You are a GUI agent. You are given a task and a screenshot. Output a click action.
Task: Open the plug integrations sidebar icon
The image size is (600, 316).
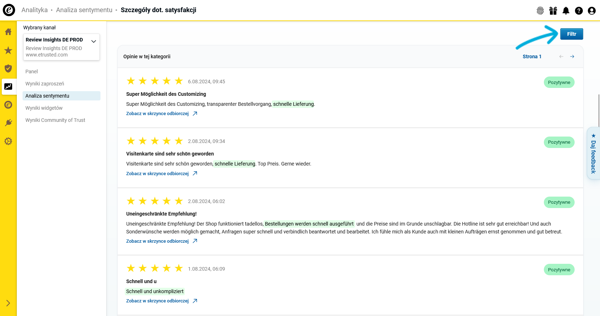[x=8, y=123]
